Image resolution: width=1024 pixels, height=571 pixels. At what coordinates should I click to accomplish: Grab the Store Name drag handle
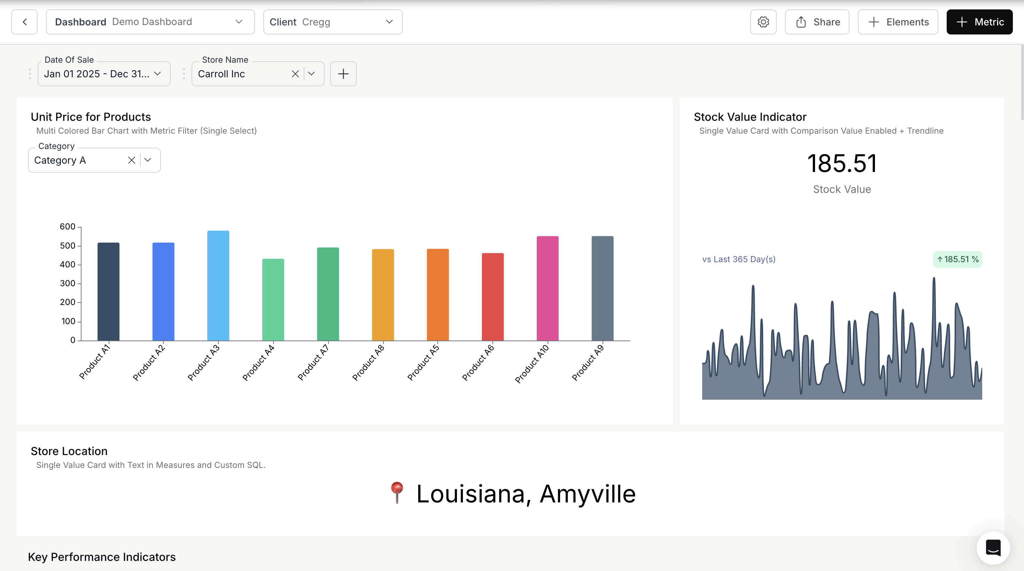pos(184,74)
